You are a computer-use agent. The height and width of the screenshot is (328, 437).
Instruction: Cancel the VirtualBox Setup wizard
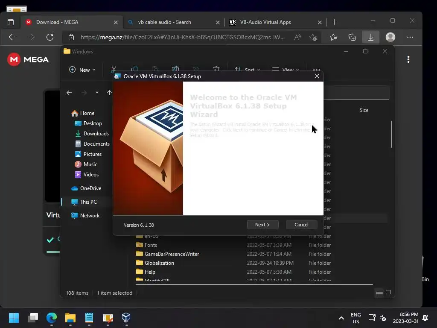(301, 225)
